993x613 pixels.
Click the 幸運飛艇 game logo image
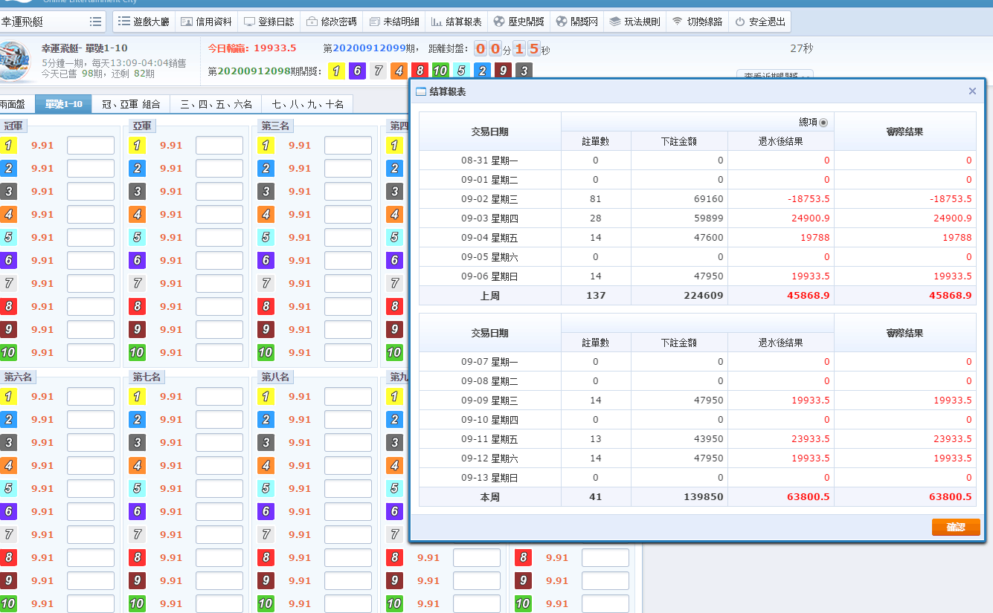[15, 61]
